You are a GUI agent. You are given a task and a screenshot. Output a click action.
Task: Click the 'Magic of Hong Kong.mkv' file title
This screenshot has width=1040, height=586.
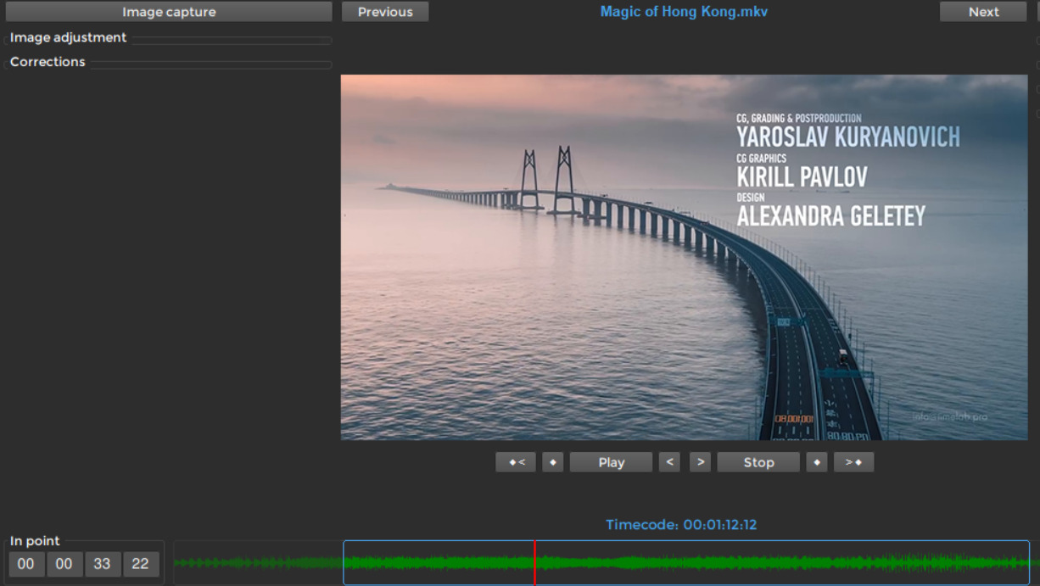[x=684, y=12]
